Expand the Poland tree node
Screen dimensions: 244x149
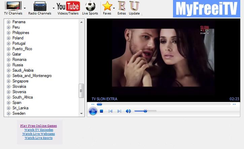[x=8, y=38]
